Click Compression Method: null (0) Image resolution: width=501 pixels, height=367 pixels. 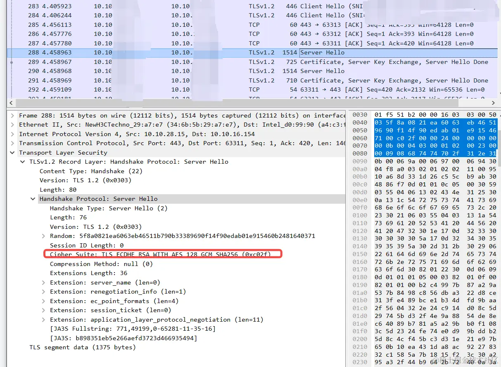[101, 264]
